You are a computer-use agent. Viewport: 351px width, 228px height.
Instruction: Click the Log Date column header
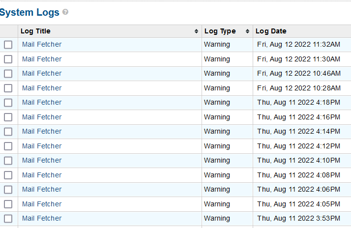[271, 31]
